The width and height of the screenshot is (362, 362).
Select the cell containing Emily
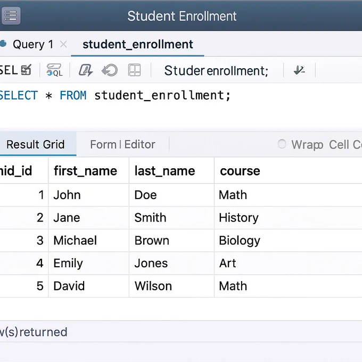tap(89, 263)
